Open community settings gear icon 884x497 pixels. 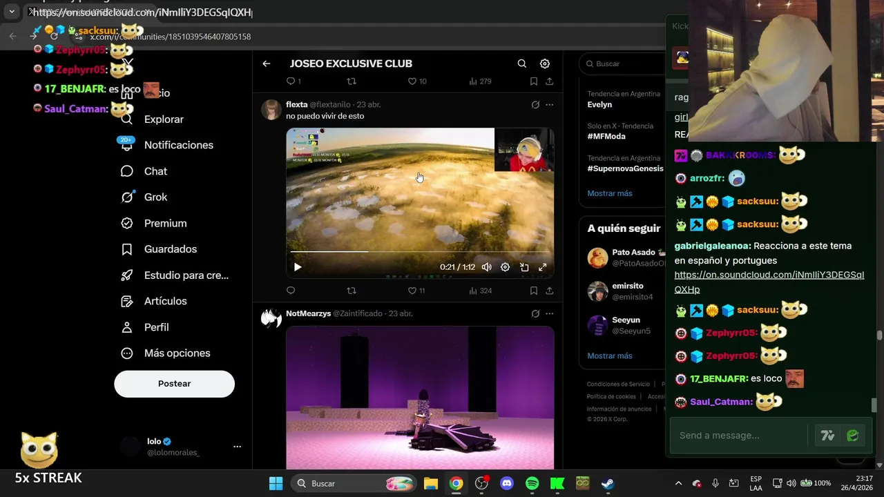pos(545,64)
